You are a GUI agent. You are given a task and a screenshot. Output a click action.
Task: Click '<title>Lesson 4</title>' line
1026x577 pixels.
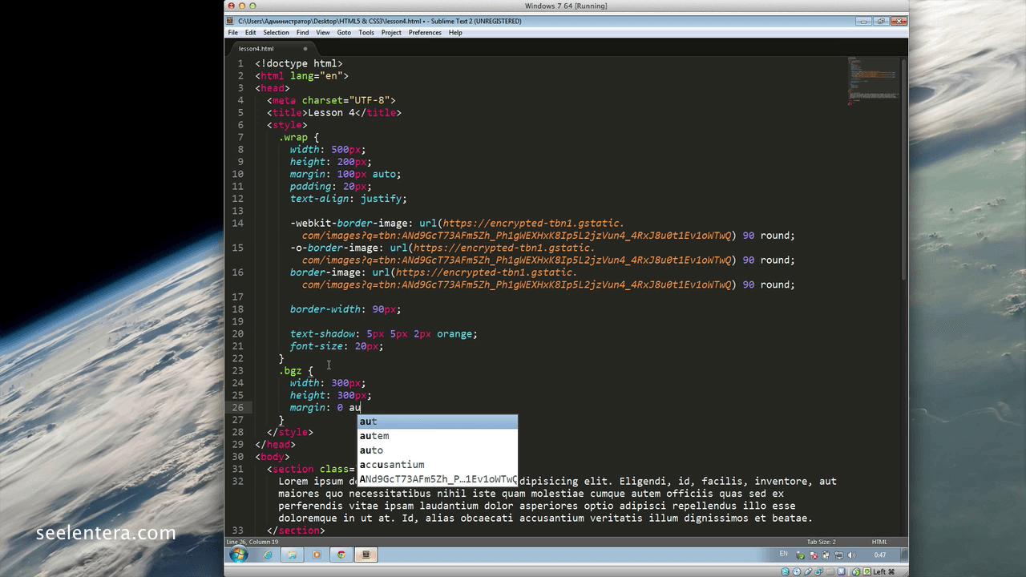[334, 112]
